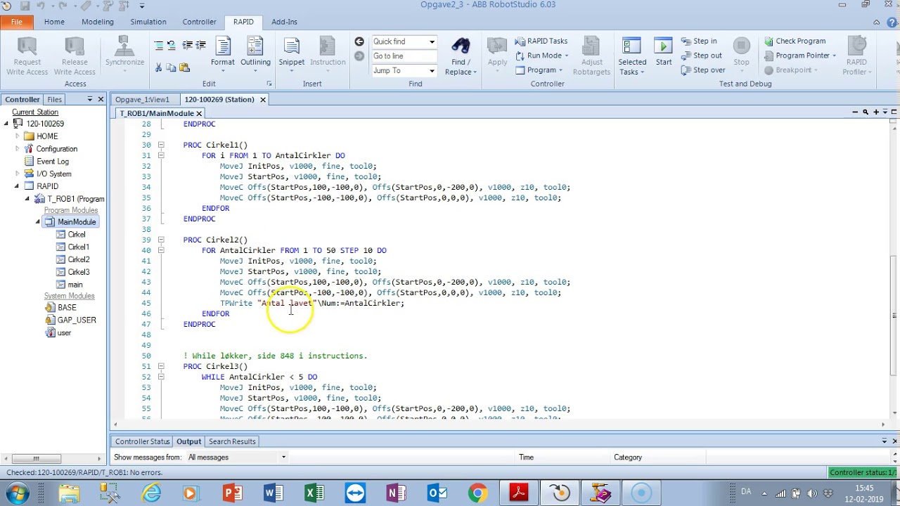Open Selected Tasks icon

(x=631, y=47)
